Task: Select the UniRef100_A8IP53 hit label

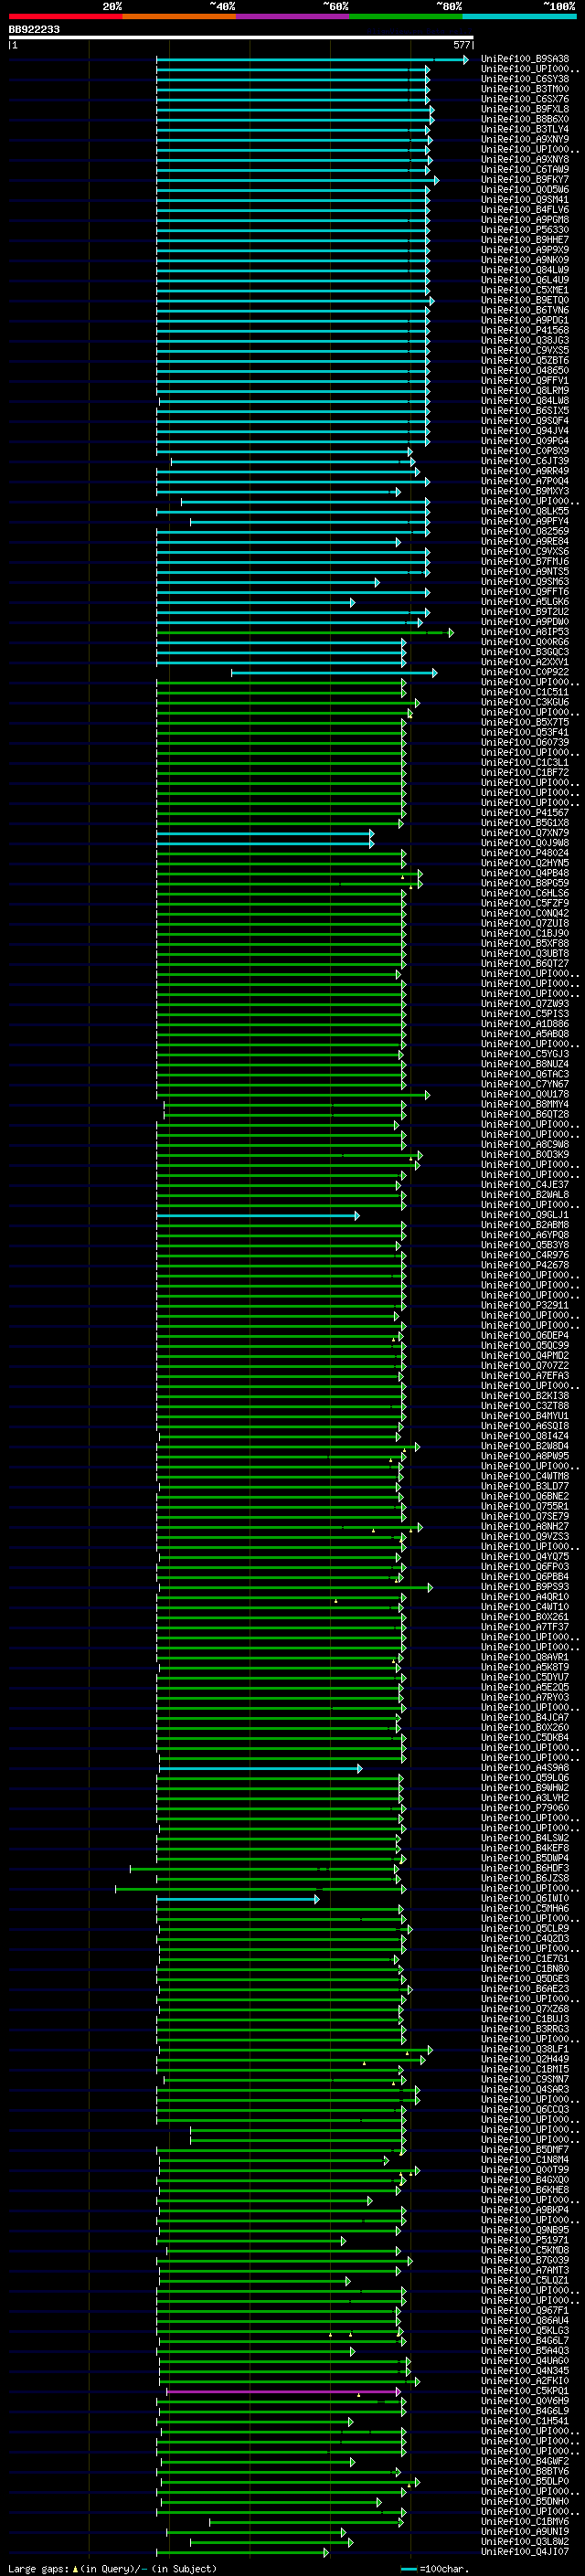Action: click(525, 632)
